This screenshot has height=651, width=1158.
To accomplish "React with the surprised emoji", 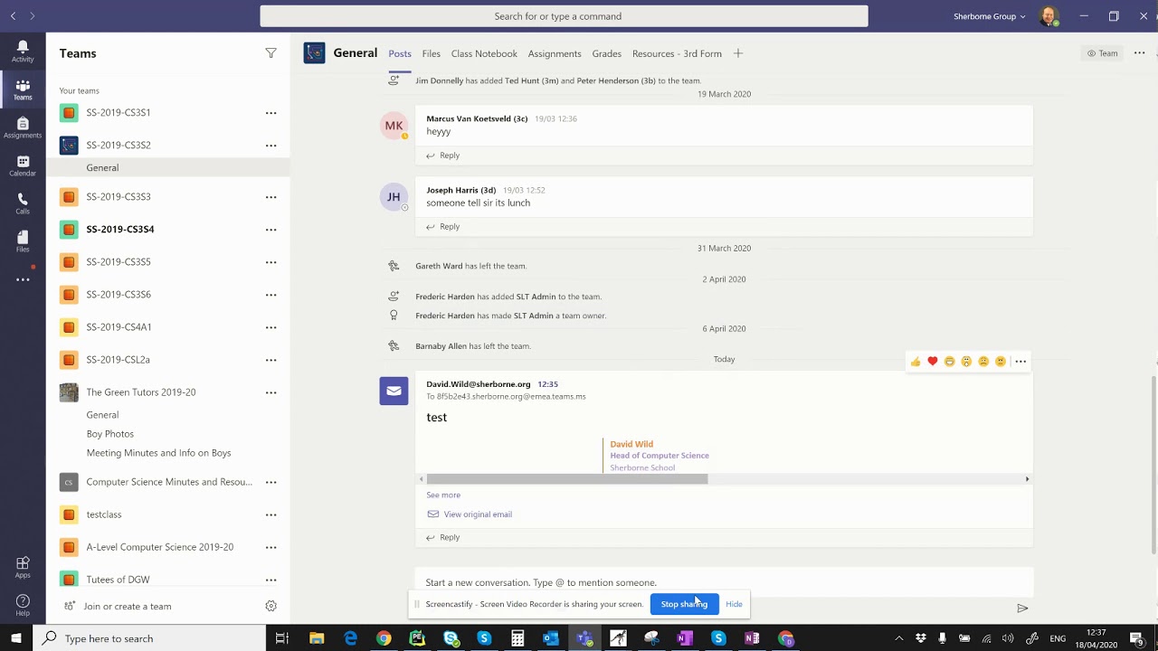I will point(966,362).
